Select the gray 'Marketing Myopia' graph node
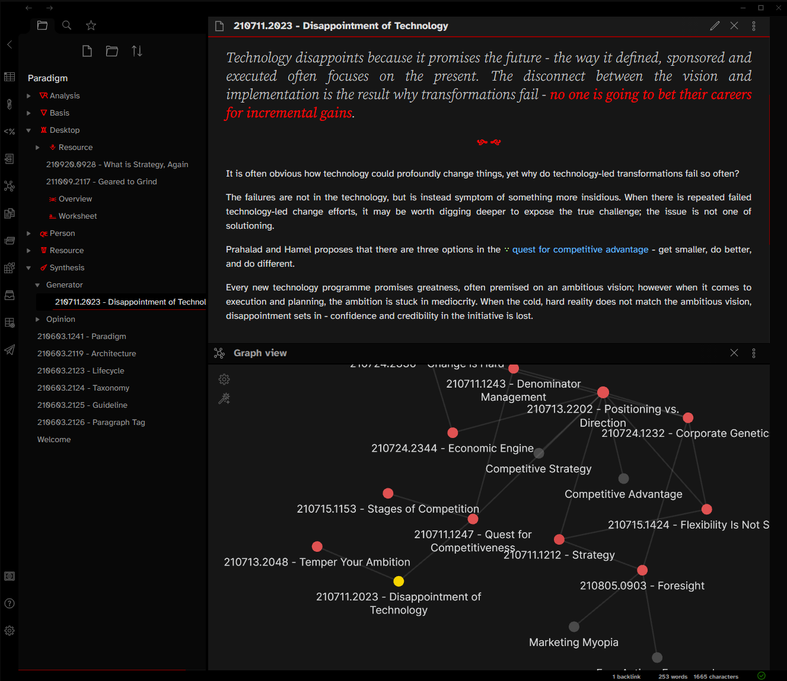The image size is (787, 681). [x=573, y=626]
